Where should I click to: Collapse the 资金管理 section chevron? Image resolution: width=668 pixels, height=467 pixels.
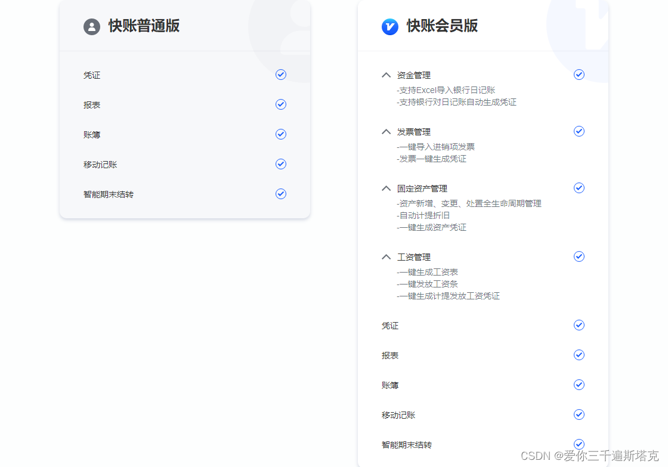386,75
